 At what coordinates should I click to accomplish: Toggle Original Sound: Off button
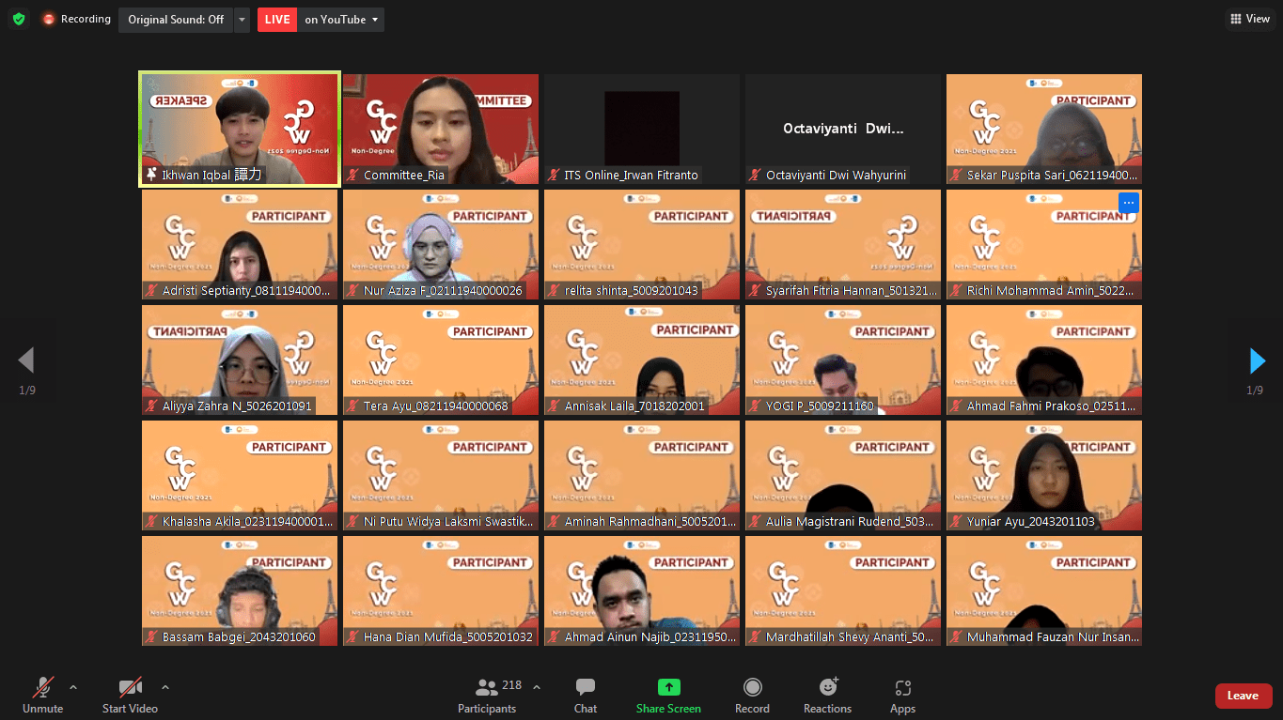click(176, 20)
